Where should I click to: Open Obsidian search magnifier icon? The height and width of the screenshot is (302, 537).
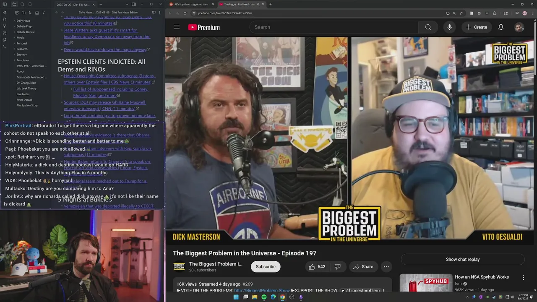22,4
